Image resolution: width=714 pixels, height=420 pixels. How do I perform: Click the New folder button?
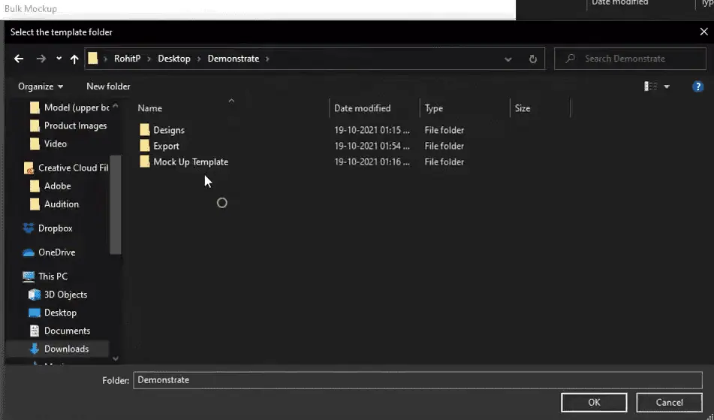pos(108,86)
